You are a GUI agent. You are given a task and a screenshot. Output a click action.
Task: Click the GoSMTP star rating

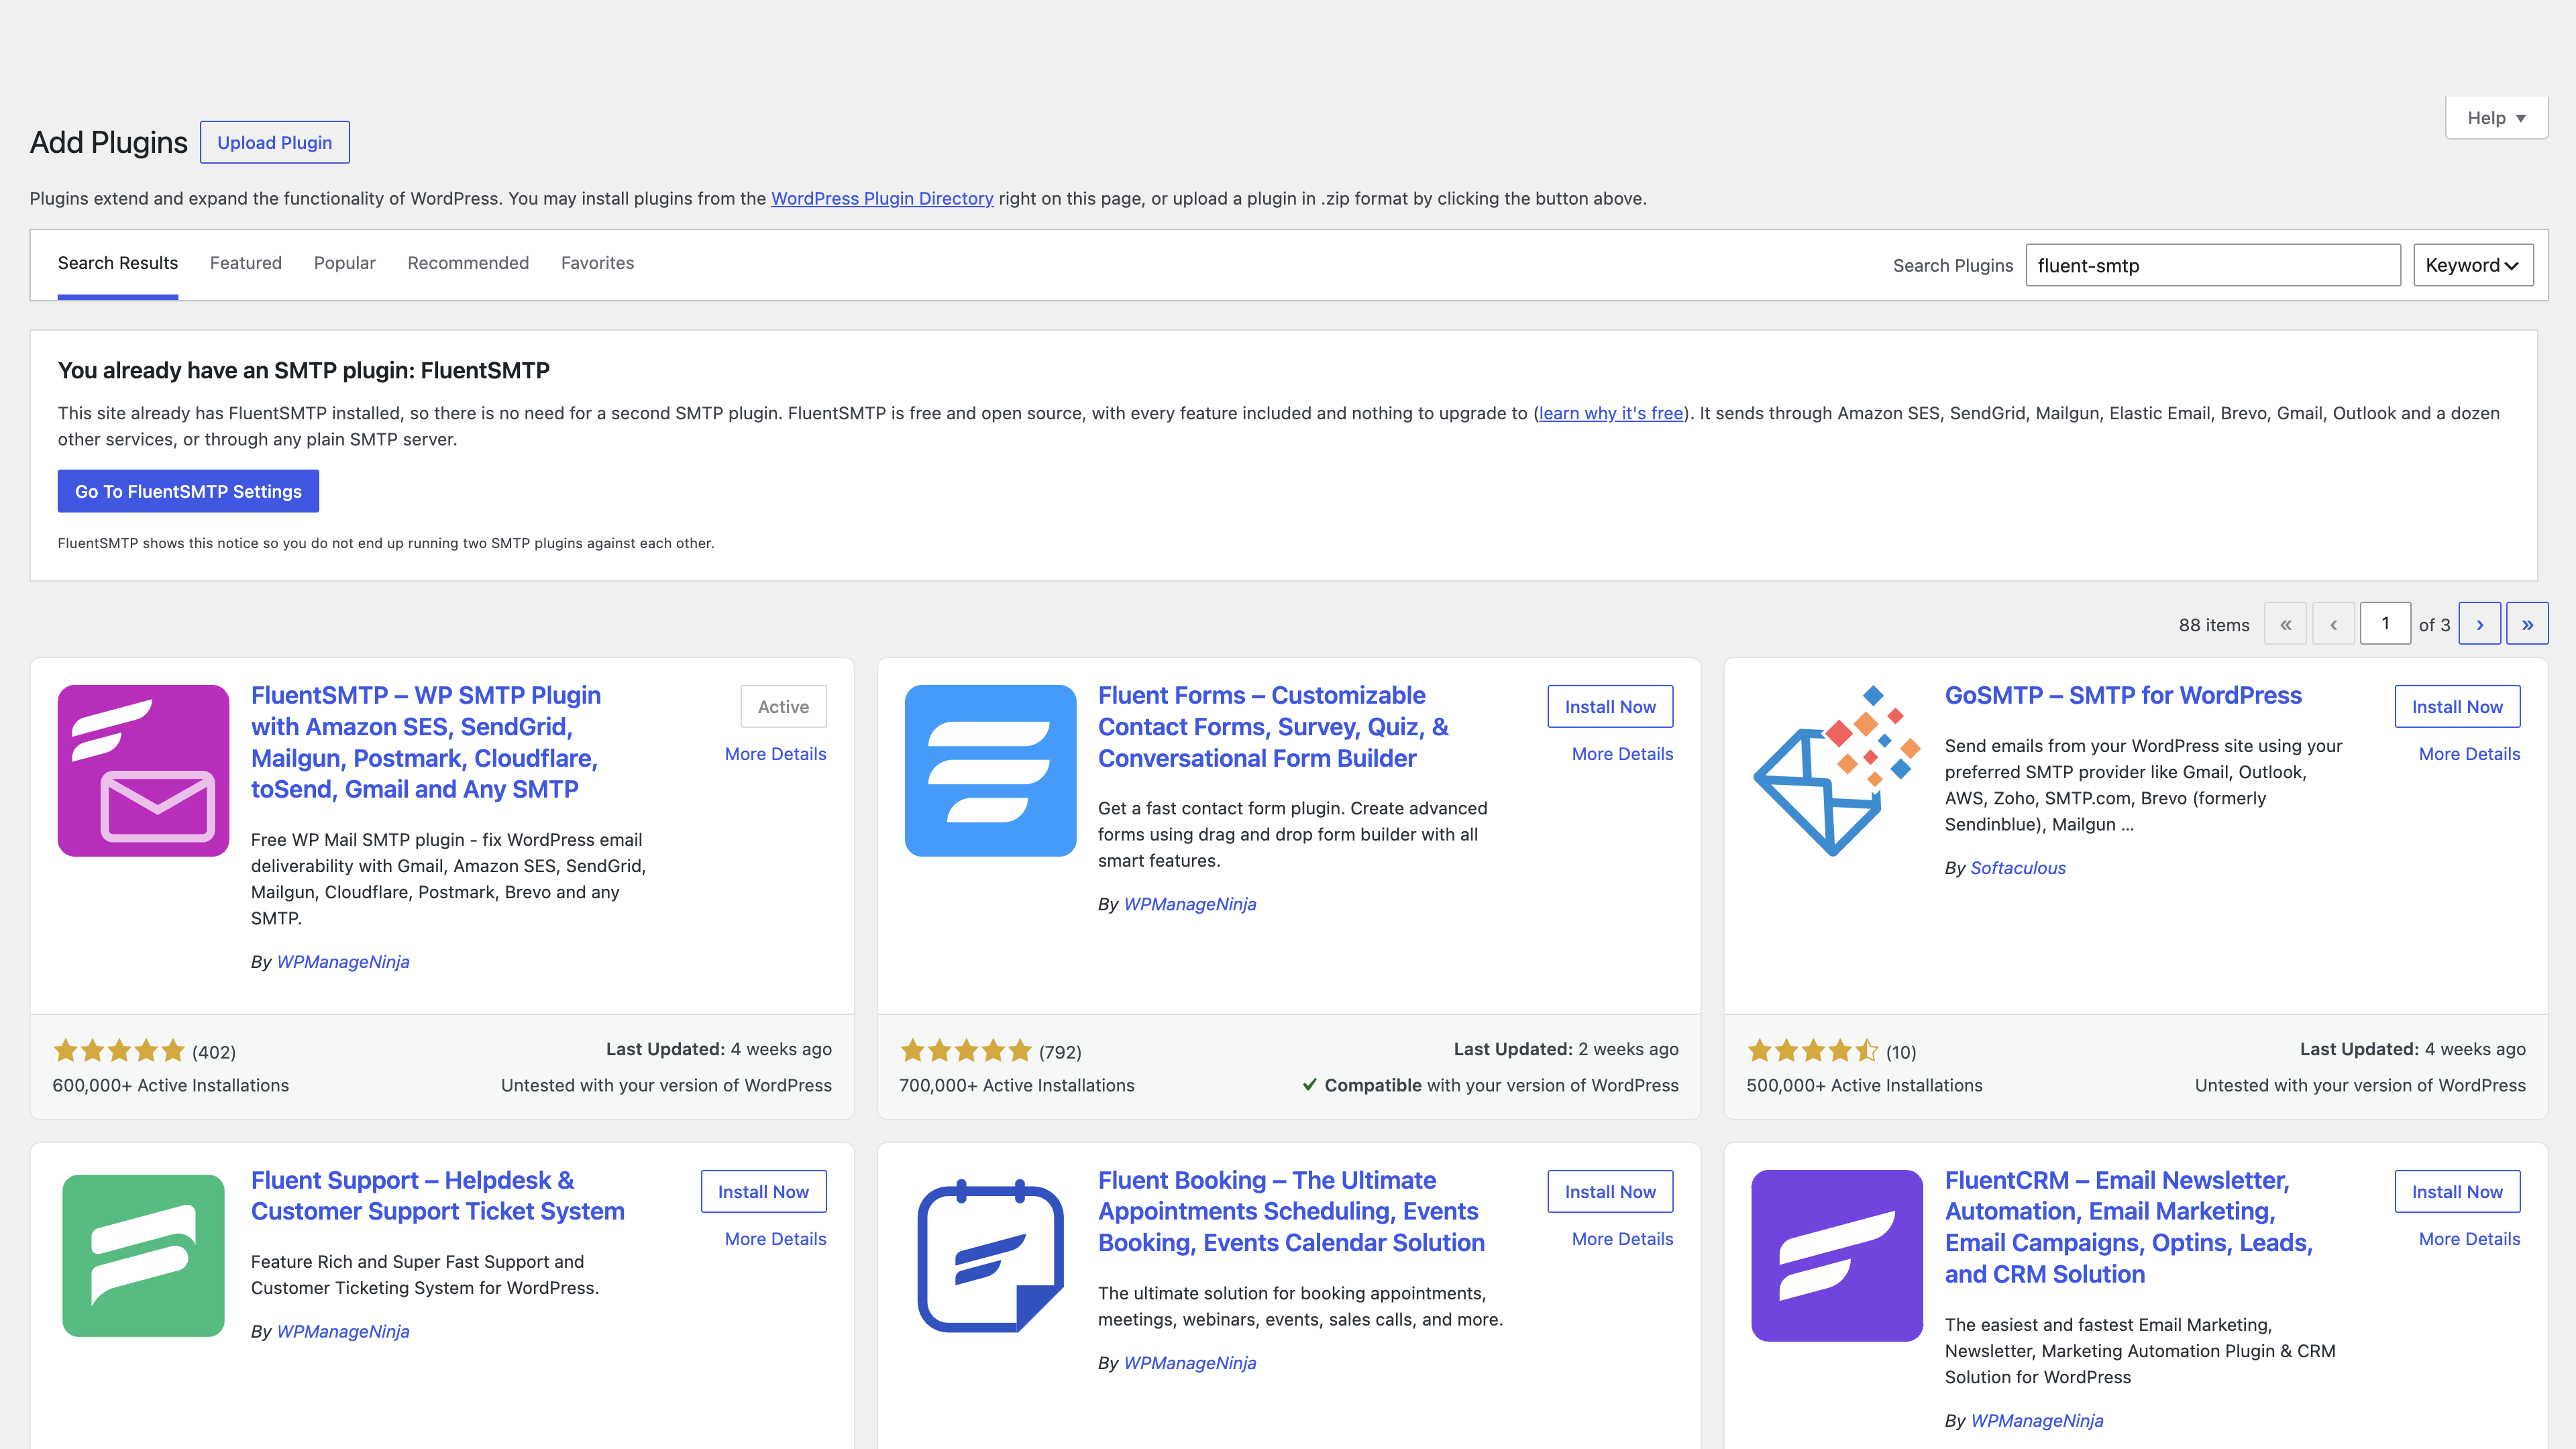pos(1813,1051)
